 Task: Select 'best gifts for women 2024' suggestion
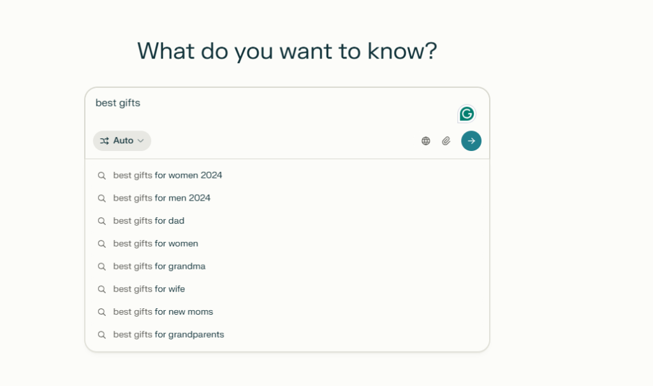click(168, 175)
